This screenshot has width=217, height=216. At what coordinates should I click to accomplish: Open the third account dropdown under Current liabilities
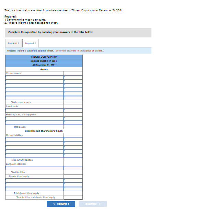(x=34, y=148)
